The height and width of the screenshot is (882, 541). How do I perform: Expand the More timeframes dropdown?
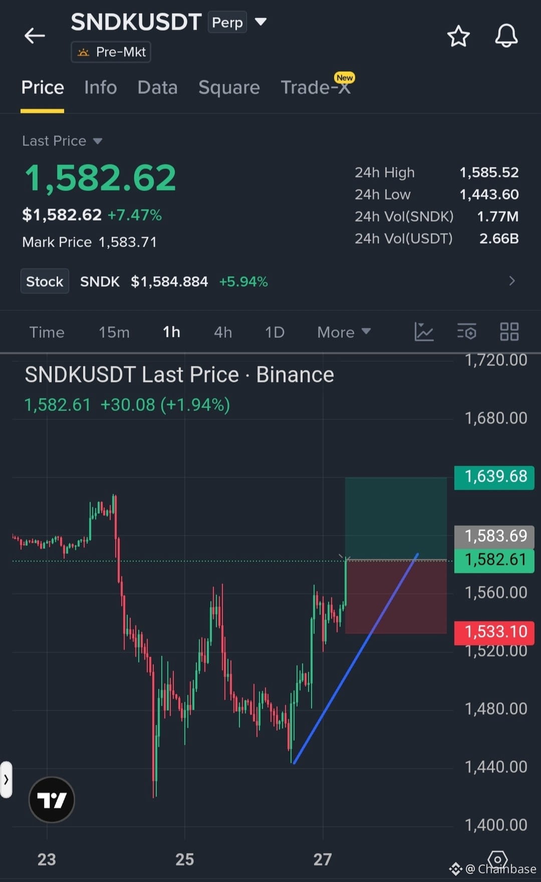pyautogui.click(x=344, y=332)
